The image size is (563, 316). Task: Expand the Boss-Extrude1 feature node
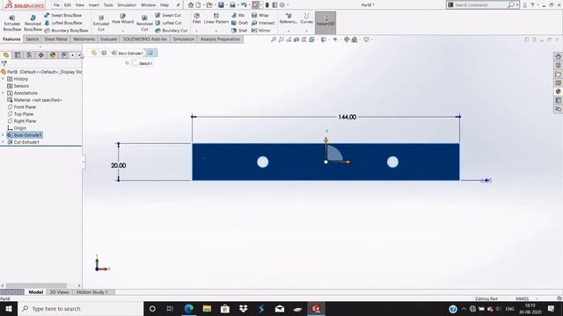point(3,135)
